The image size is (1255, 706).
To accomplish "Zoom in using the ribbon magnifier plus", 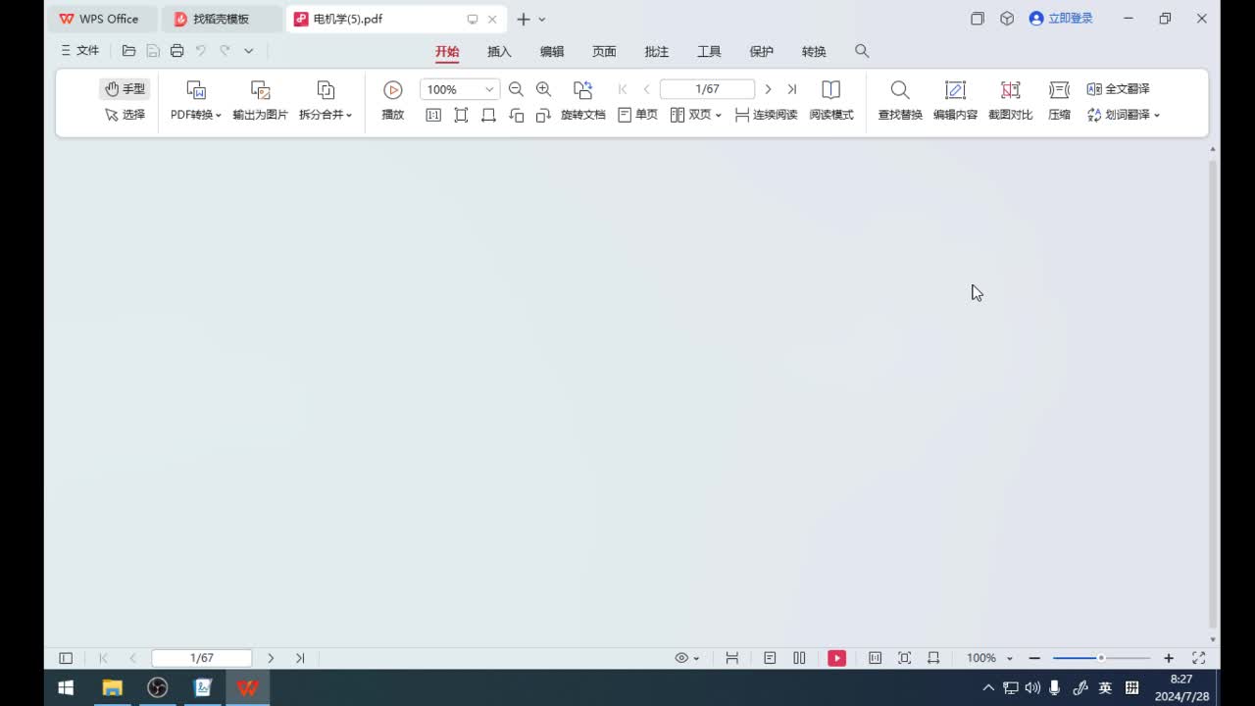I will pyautogui.click(x=543, y=89).
